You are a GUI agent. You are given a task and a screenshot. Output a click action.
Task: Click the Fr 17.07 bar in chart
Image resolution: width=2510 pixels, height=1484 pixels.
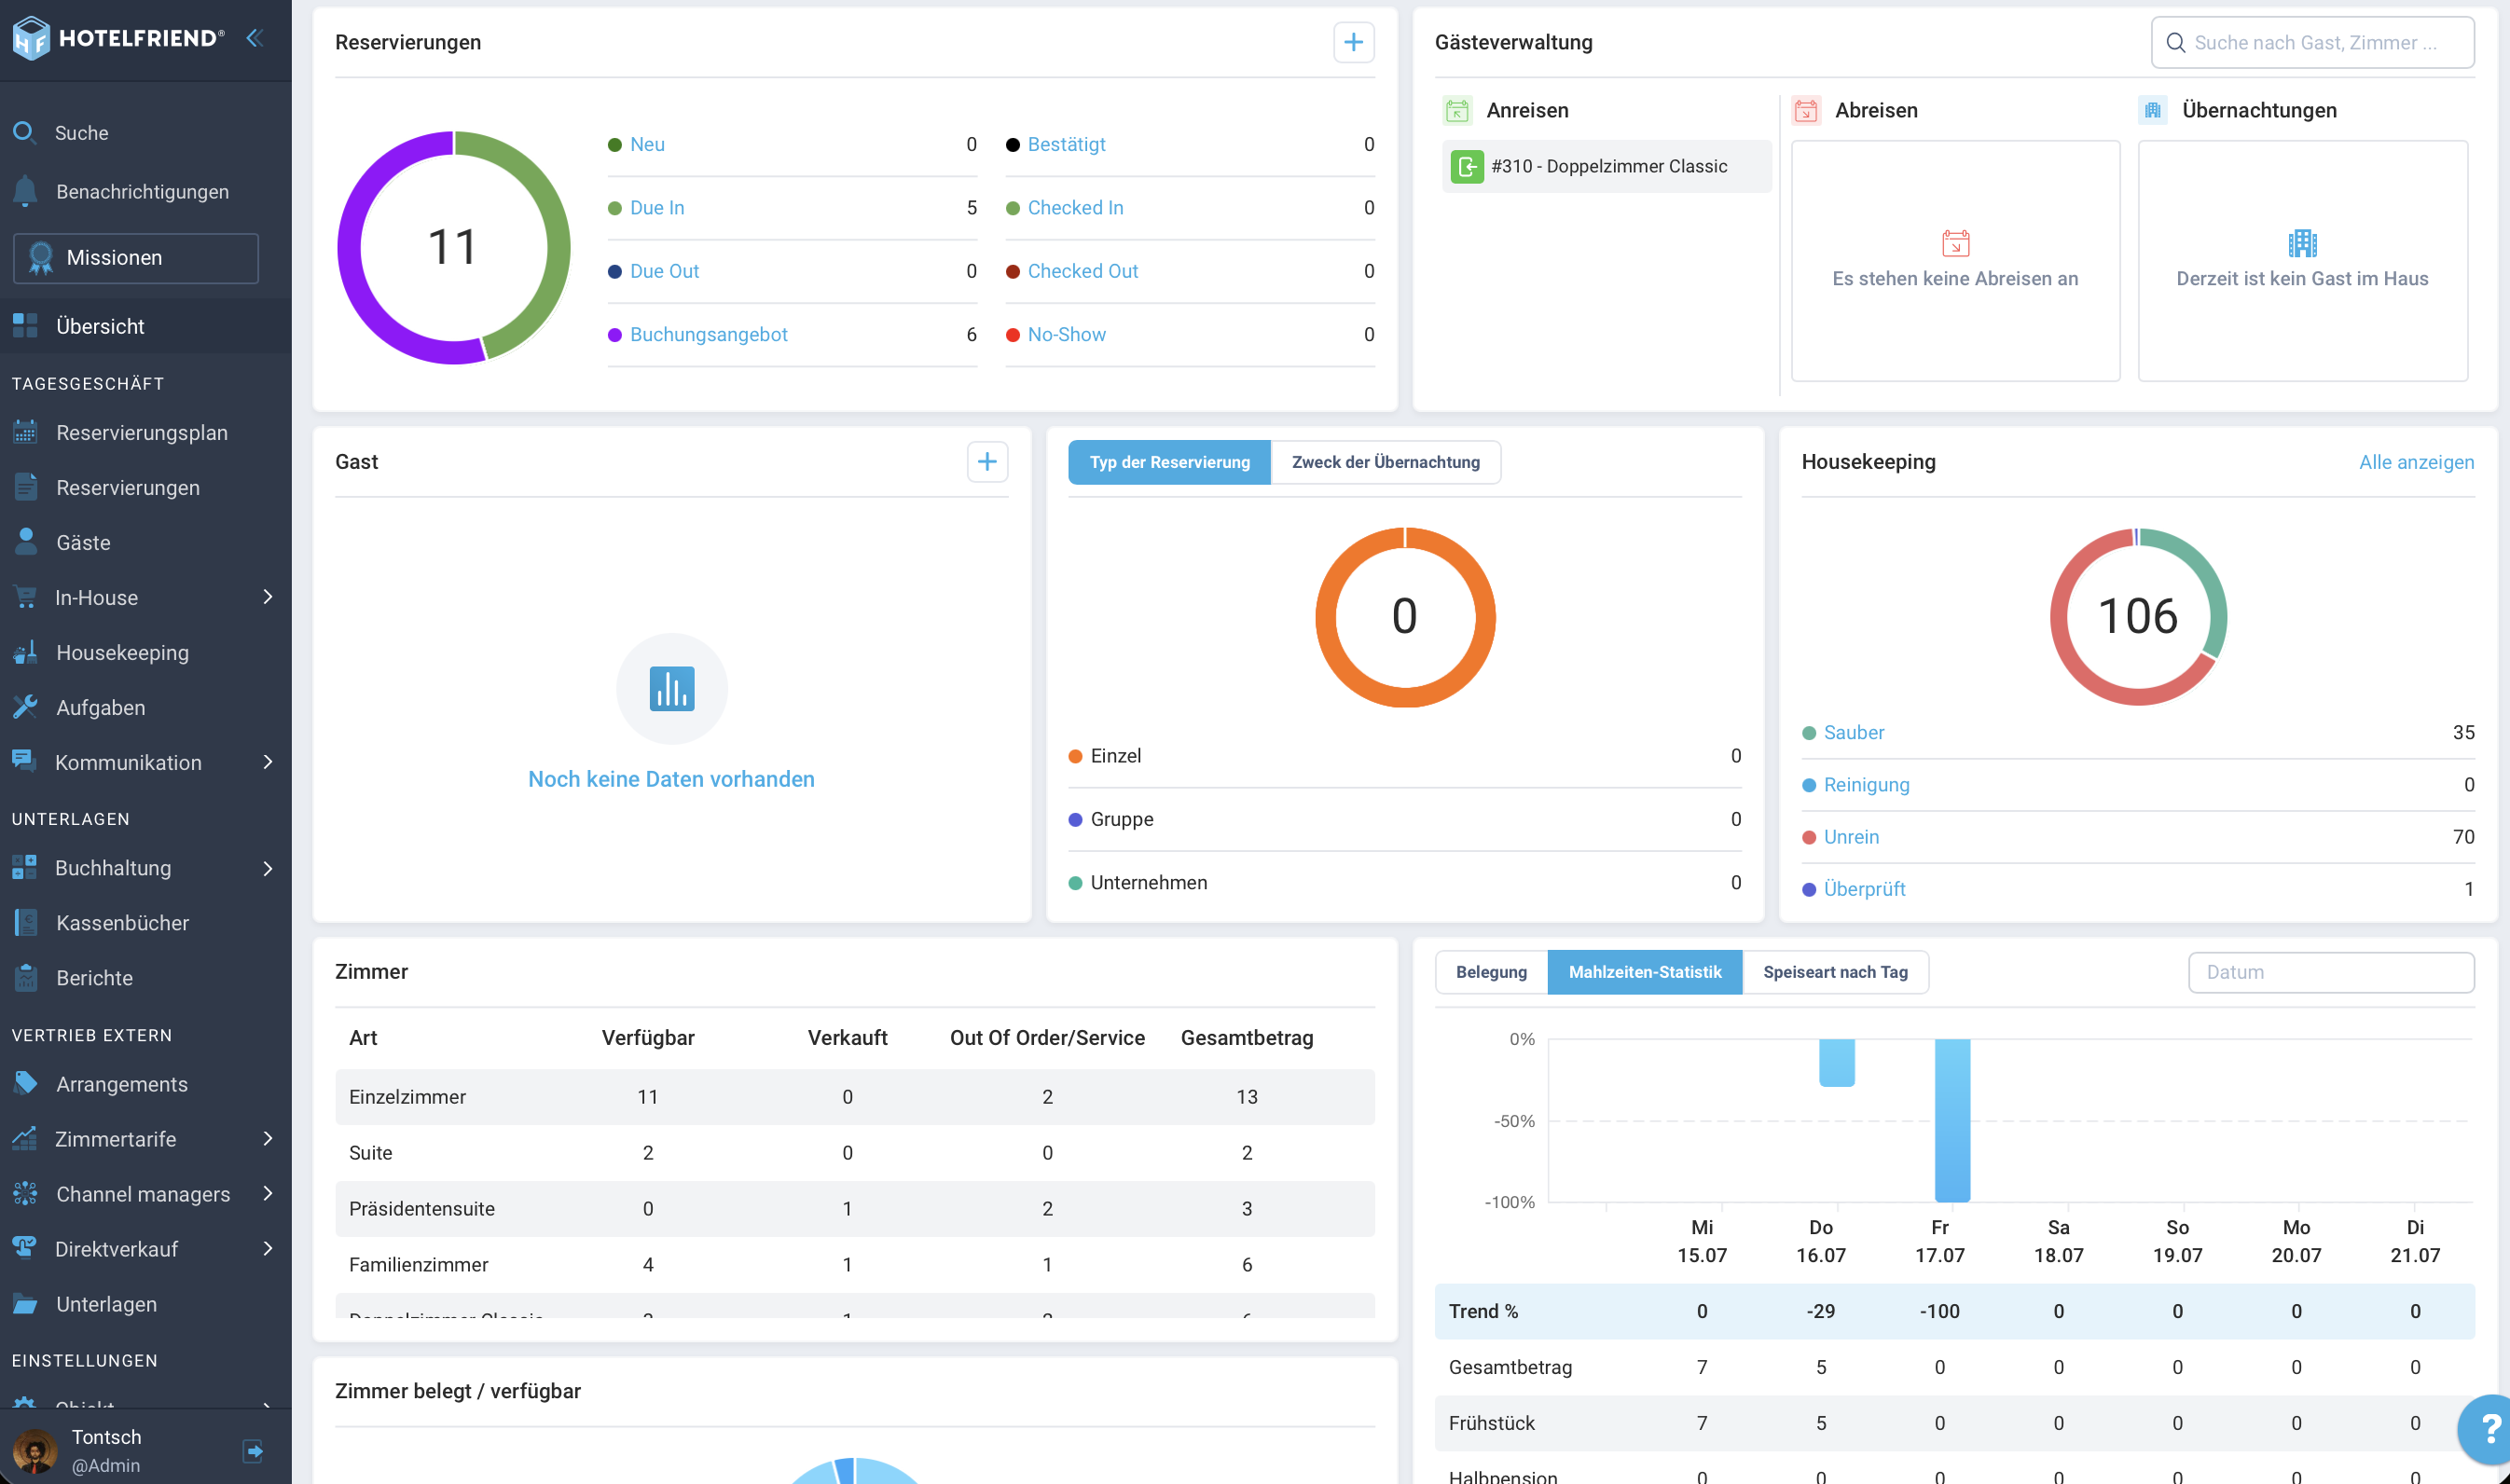(1952, 1120)
